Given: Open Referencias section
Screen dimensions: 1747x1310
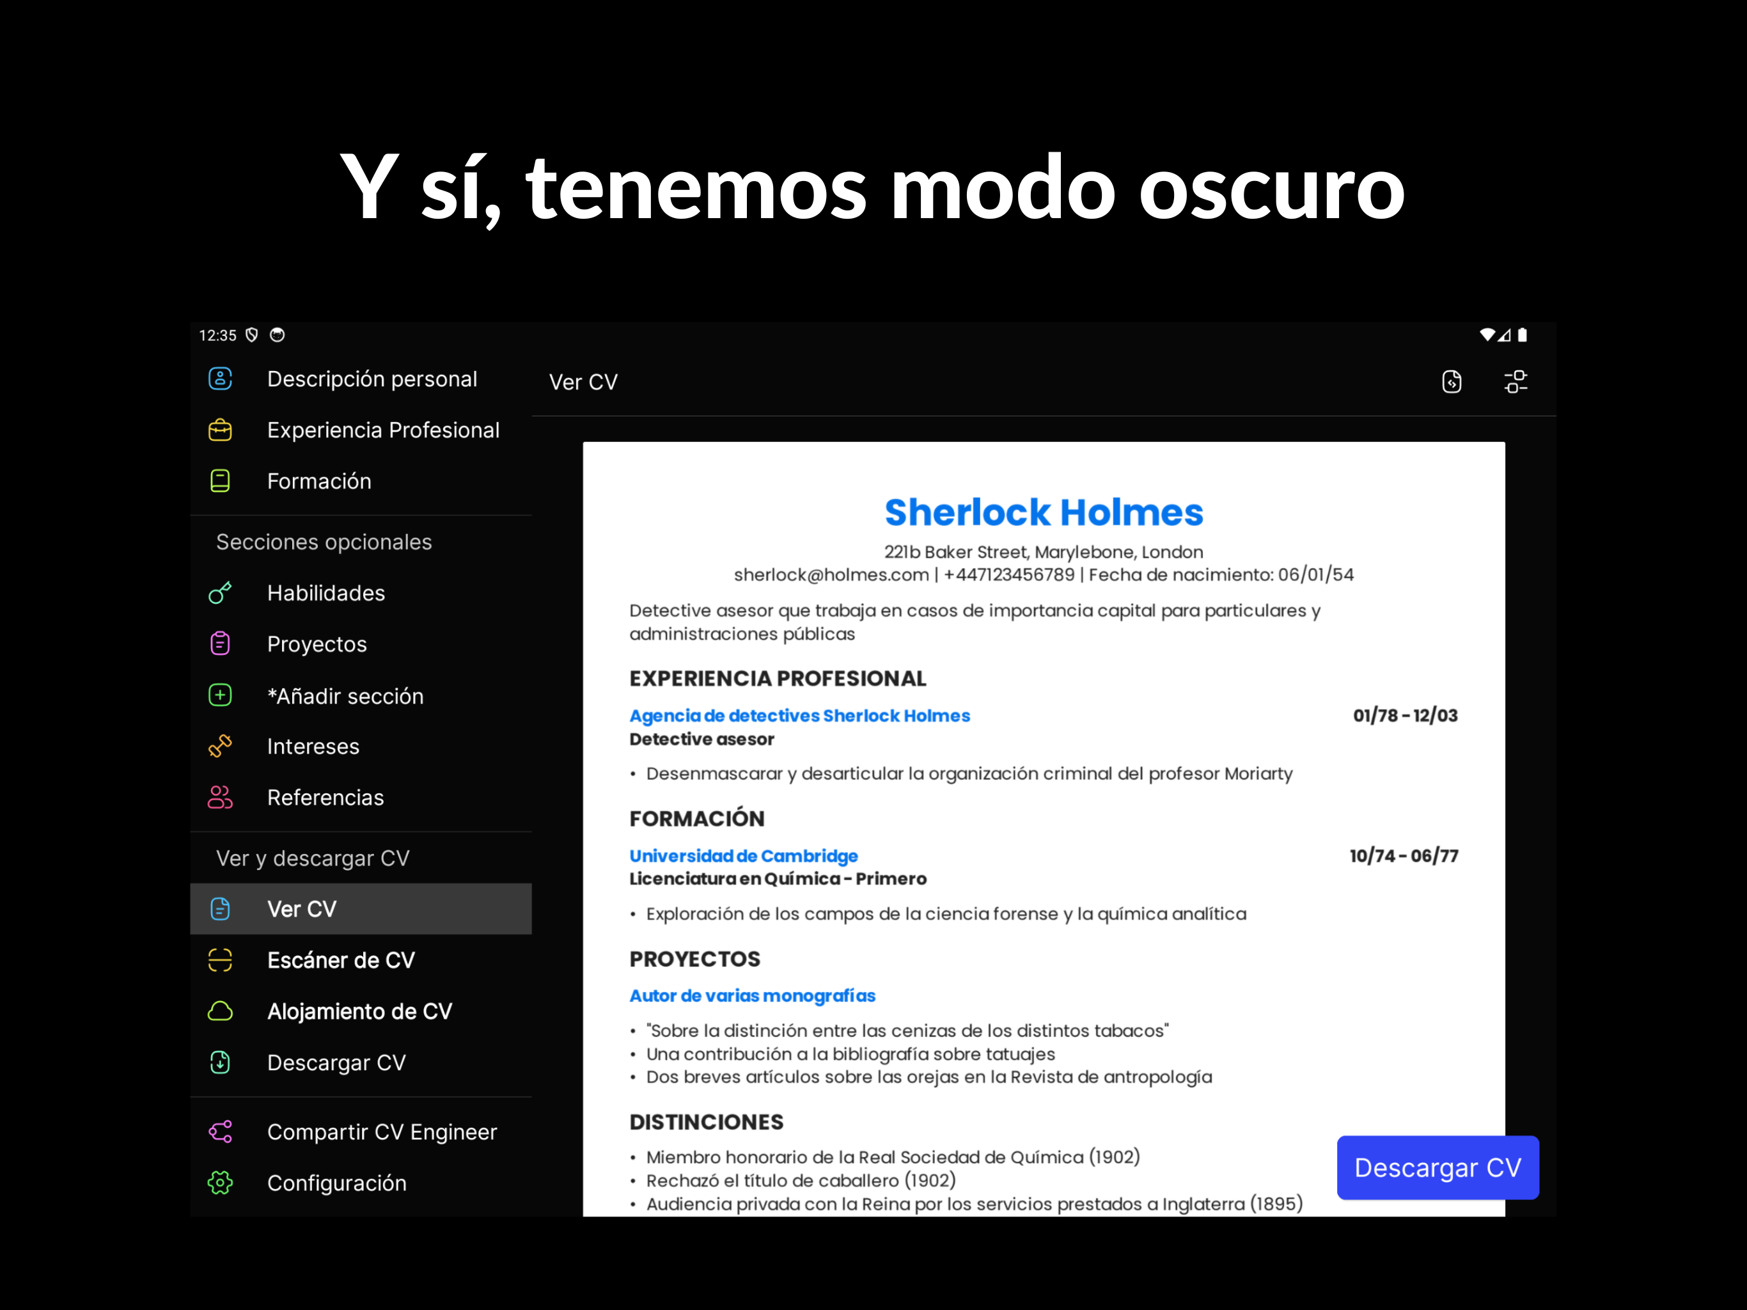Looking at the screenshot, I should click(361, 797).
